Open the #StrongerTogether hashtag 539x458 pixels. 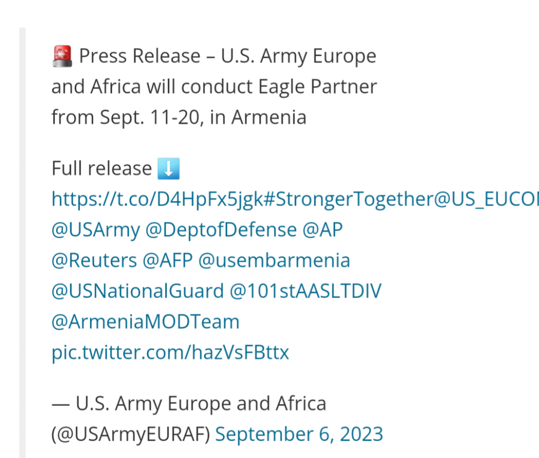tap(348, 199)
